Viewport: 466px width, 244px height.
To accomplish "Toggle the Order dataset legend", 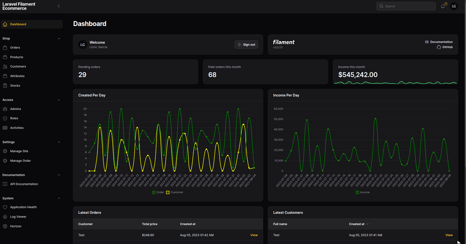I will click(158, 193).
